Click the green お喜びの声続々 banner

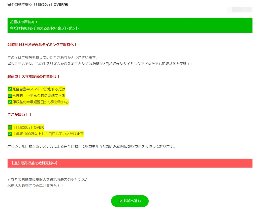coord(130,25)
